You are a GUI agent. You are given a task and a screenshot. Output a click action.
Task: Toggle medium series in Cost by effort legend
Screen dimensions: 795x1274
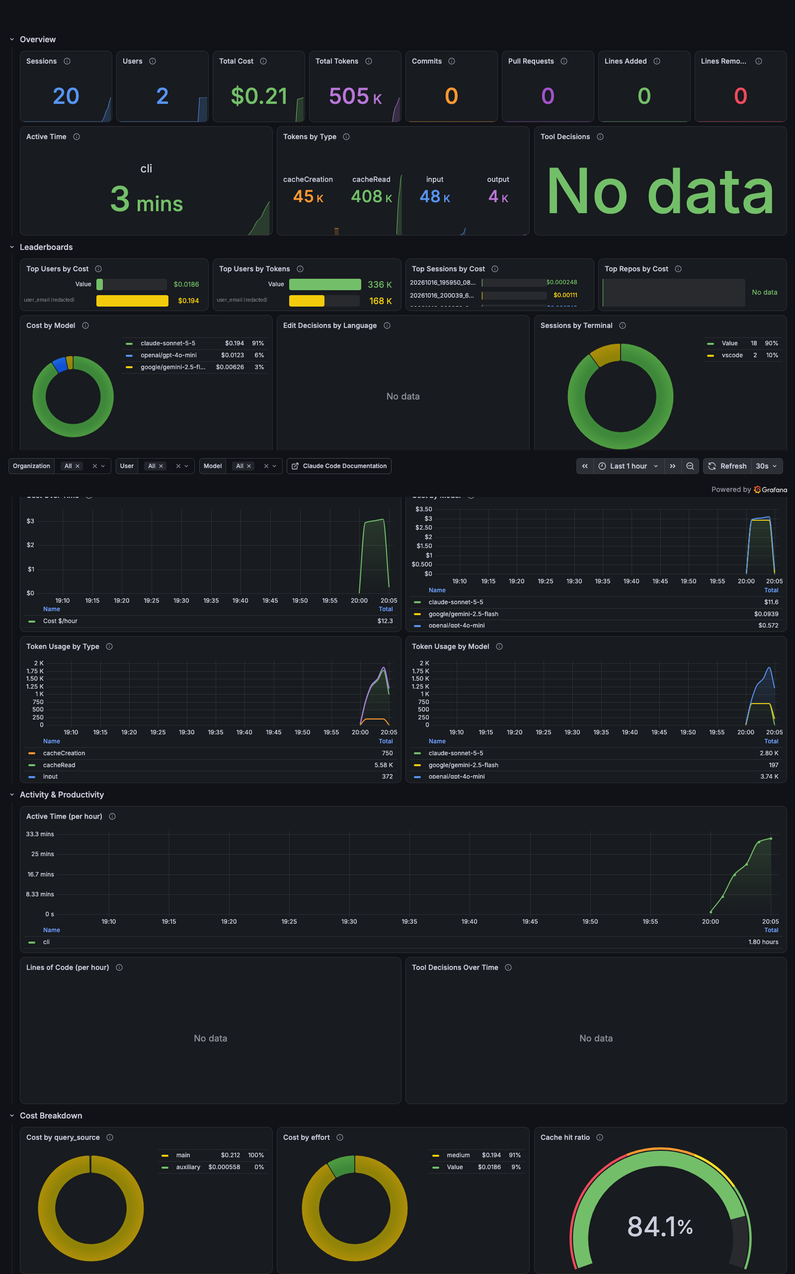pos(458,1155)
